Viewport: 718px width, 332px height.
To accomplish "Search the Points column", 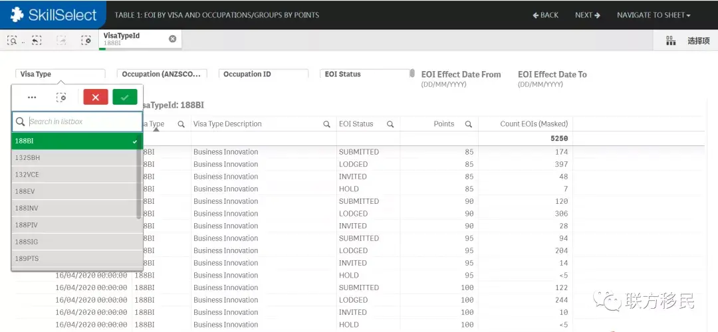I will click(469, 124).
